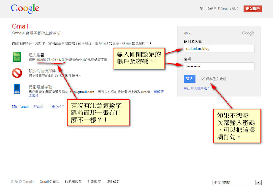273x186 pixels.
Task: Expand the 中文 (繁體) language dropdown
Action: pyautogui.click(x=237, y=183)
